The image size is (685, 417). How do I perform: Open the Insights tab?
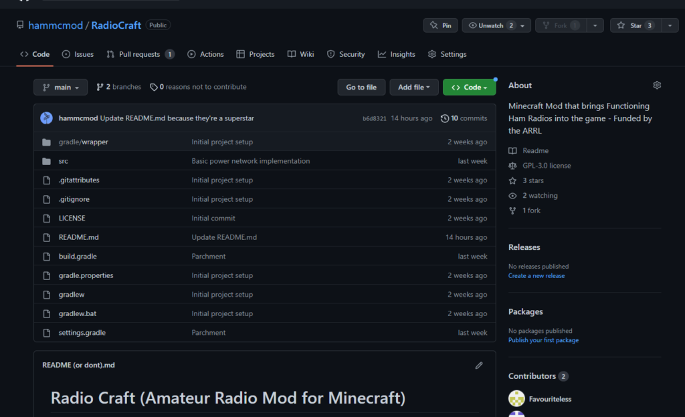point(397,54)
